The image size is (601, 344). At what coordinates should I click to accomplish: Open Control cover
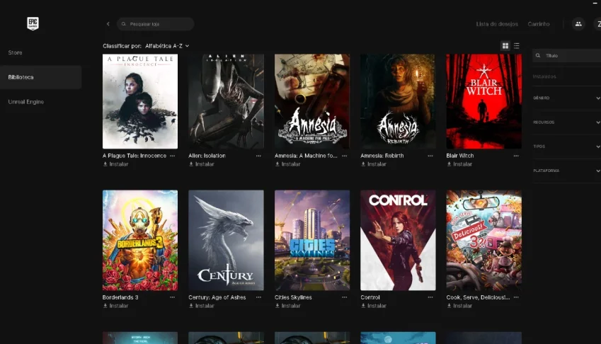pyautogui.click(x=398, y=240)
